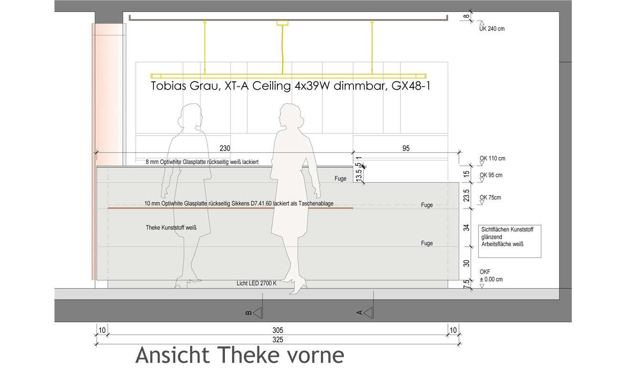Click the 'Theke Kunststoff weiß' label

pyautogui.click(x=171, y=228)
